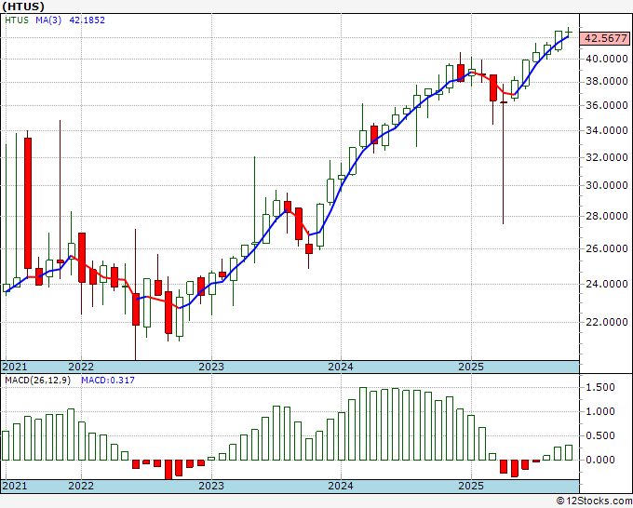Image resolution: width=633 pixels, height=508 pixels.
Task: Click 2021 on the price chart timeline
Action: [15, 367]
